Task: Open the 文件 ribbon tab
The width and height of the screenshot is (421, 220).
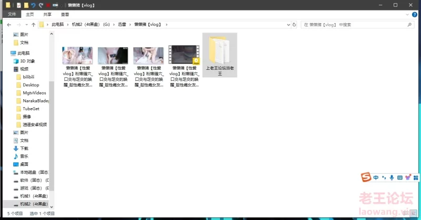Action: pos(12,14)
